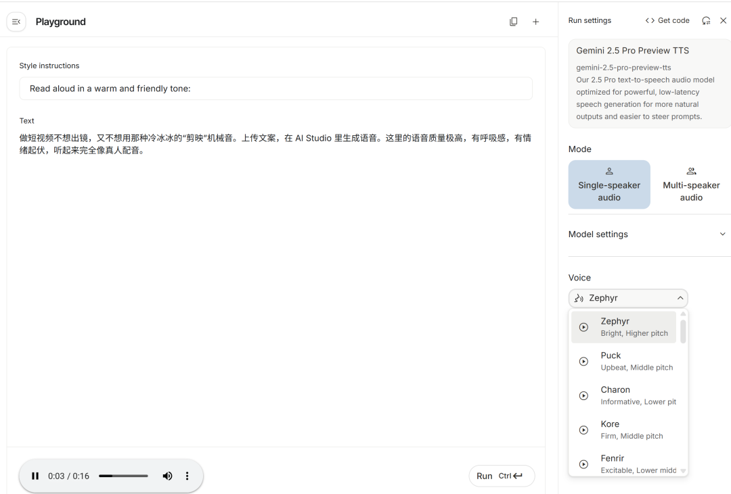Choose the Kore voice option

pyautogui.click(x=624, y=430)
